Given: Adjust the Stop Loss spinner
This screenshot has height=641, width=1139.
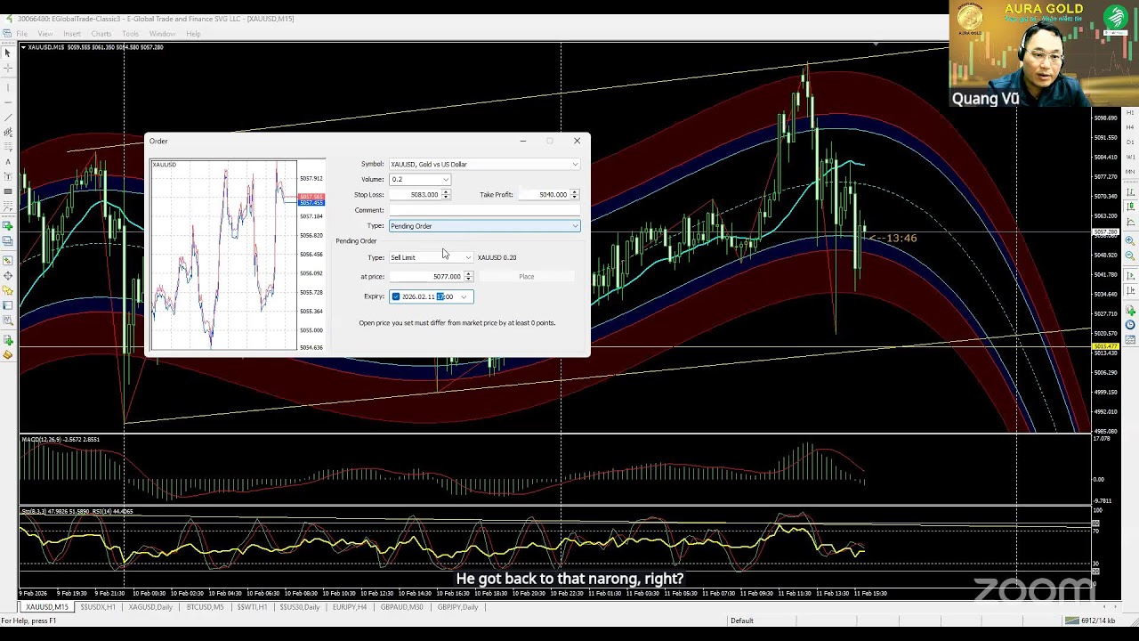Looking at the screenshot, I should pos(446,195).
